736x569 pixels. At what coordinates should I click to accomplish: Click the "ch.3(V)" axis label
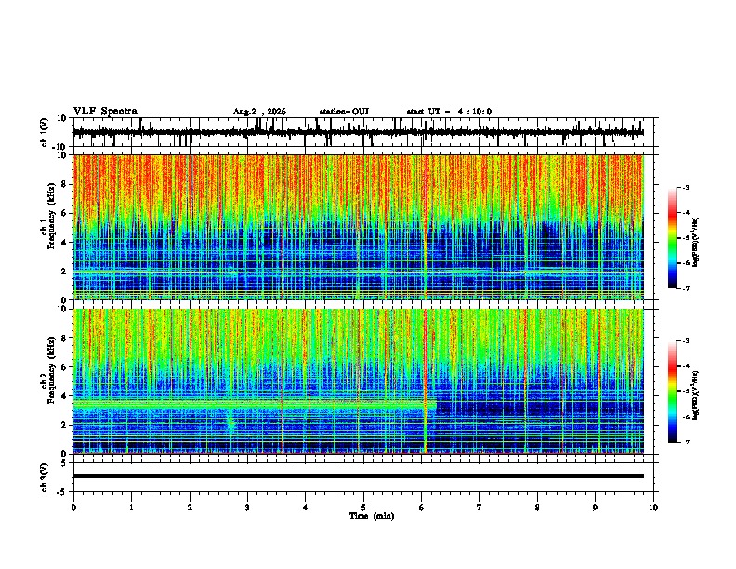45,477
